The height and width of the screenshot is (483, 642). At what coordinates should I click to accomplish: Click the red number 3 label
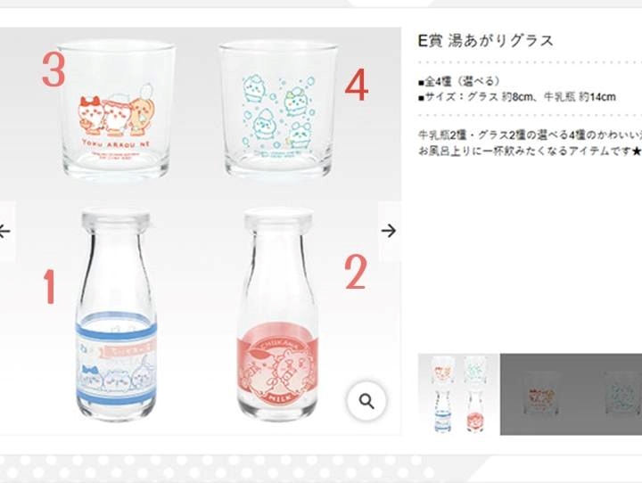pos(53,70)
